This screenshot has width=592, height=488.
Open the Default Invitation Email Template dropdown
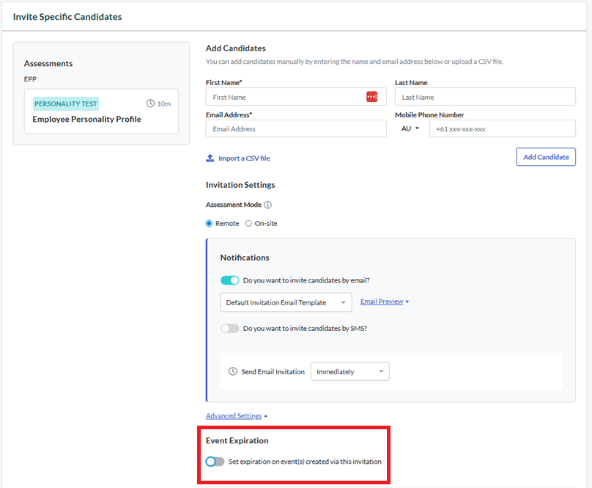click(x=286, y=302)
